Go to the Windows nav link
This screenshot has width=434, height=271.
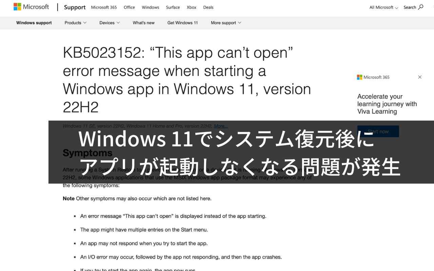click(x=150, y=7)
